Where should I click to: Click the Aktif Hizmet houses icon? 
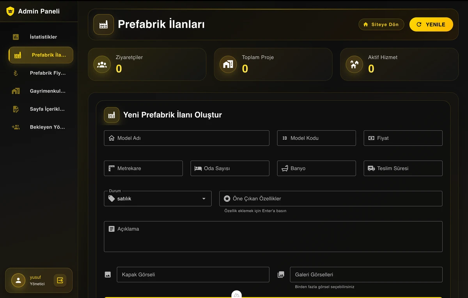(354, 64)
